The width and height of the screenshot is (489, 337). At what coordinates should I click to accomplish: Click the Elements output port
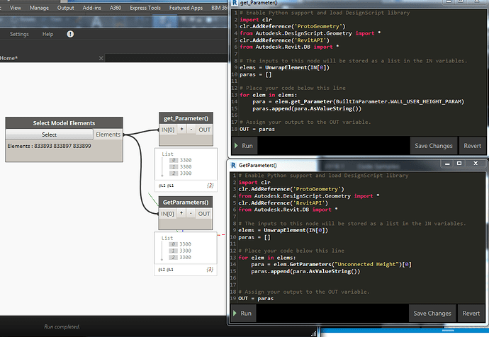pyautogui.click(x=108, y=135)
